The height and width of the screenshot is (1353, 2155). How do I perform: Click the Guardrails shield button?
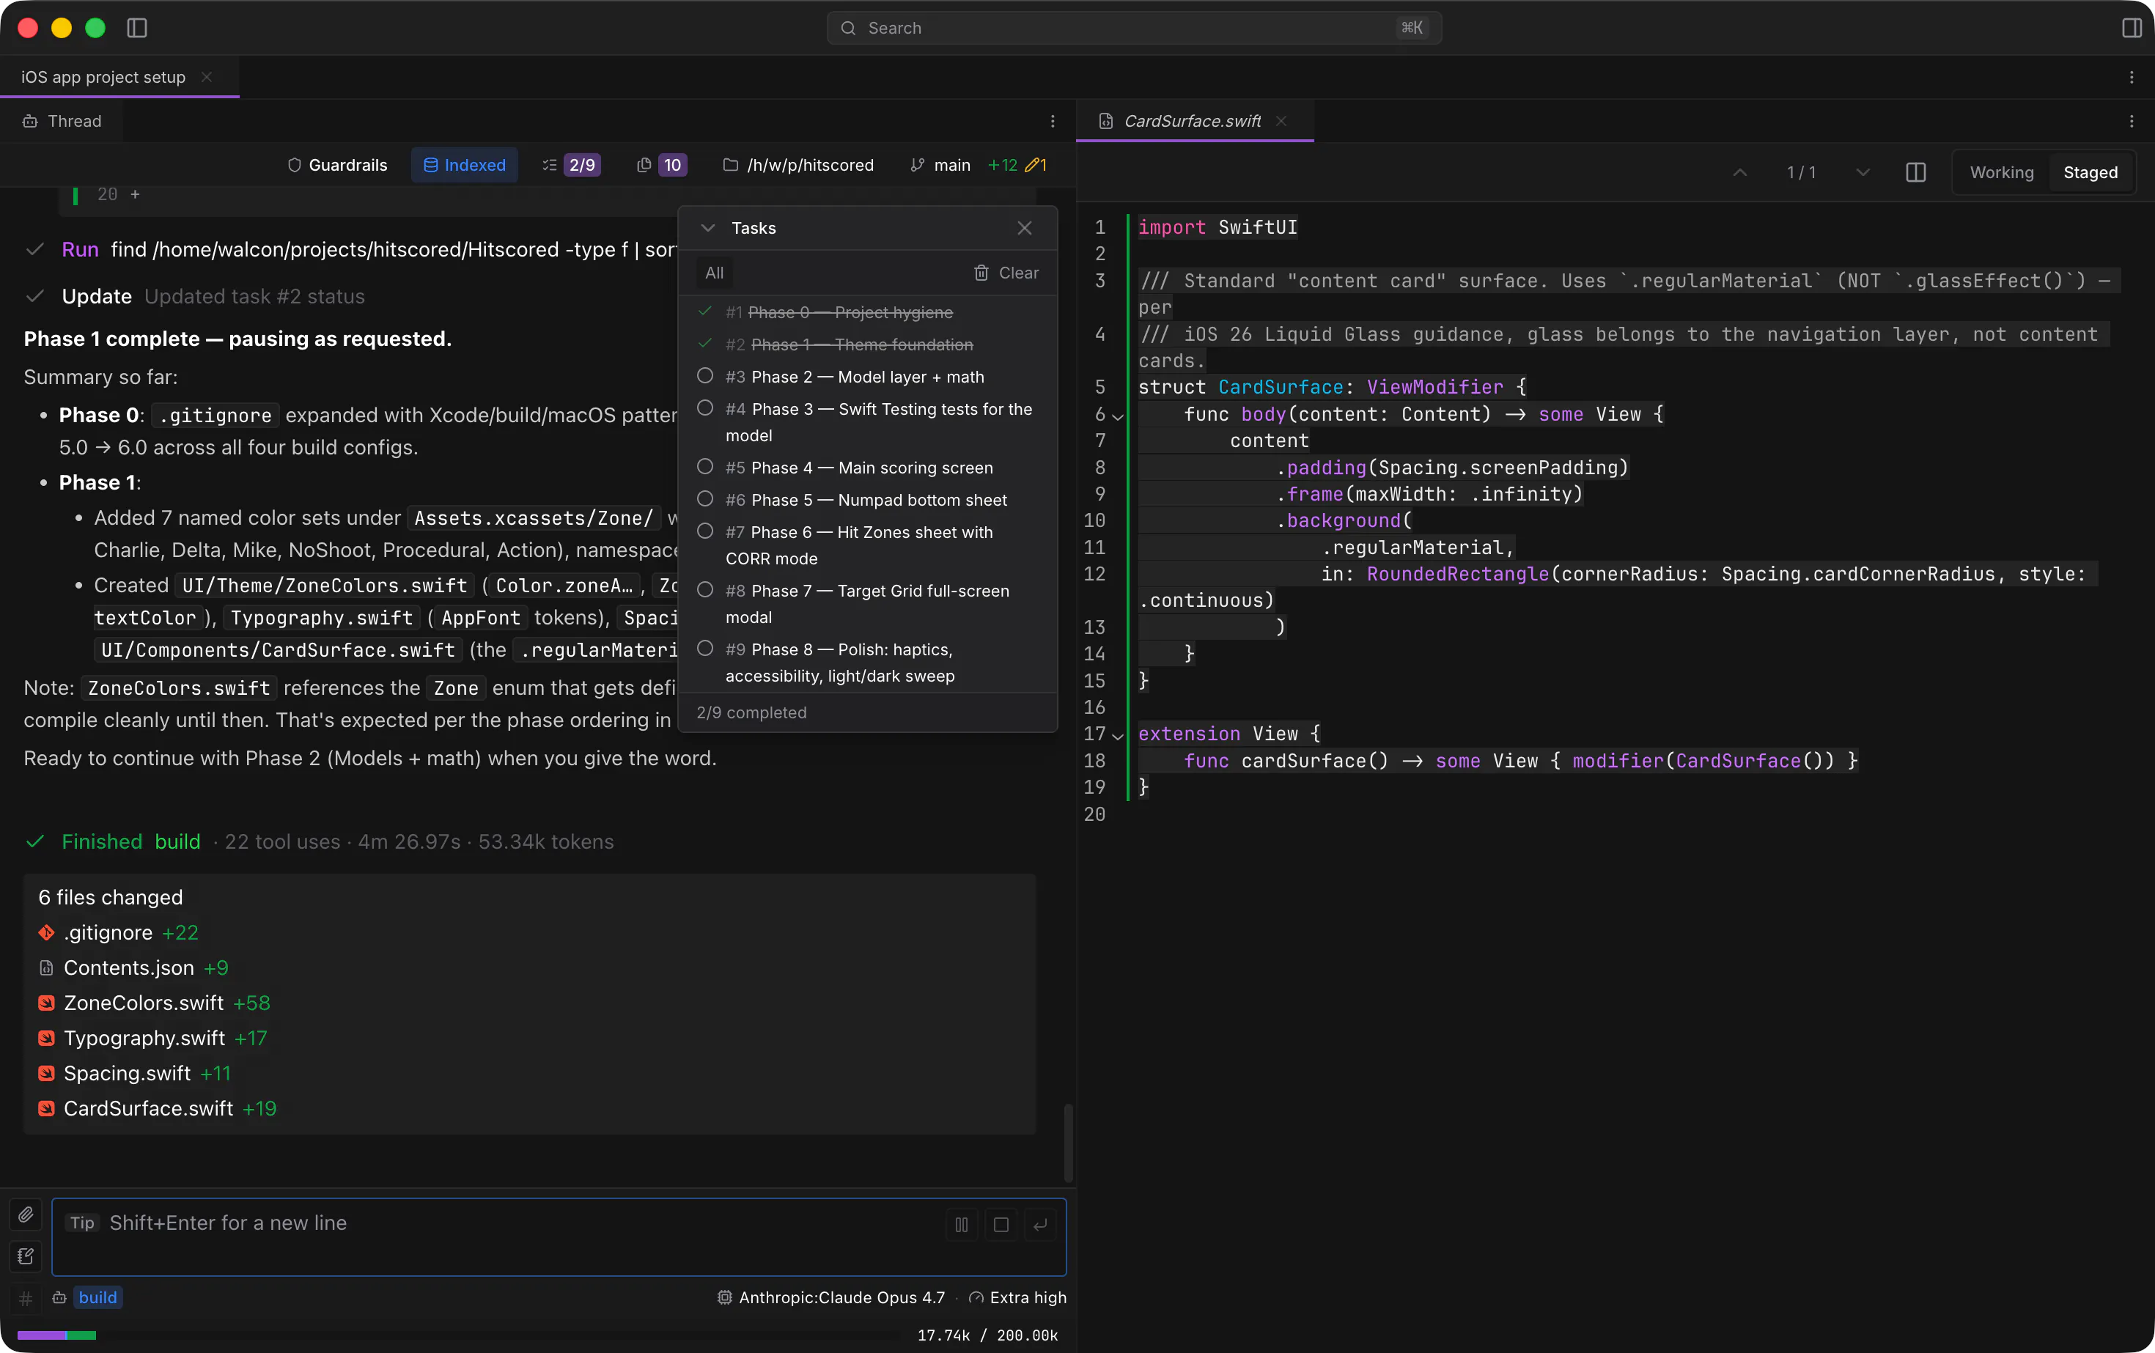(x=337, y=165)
